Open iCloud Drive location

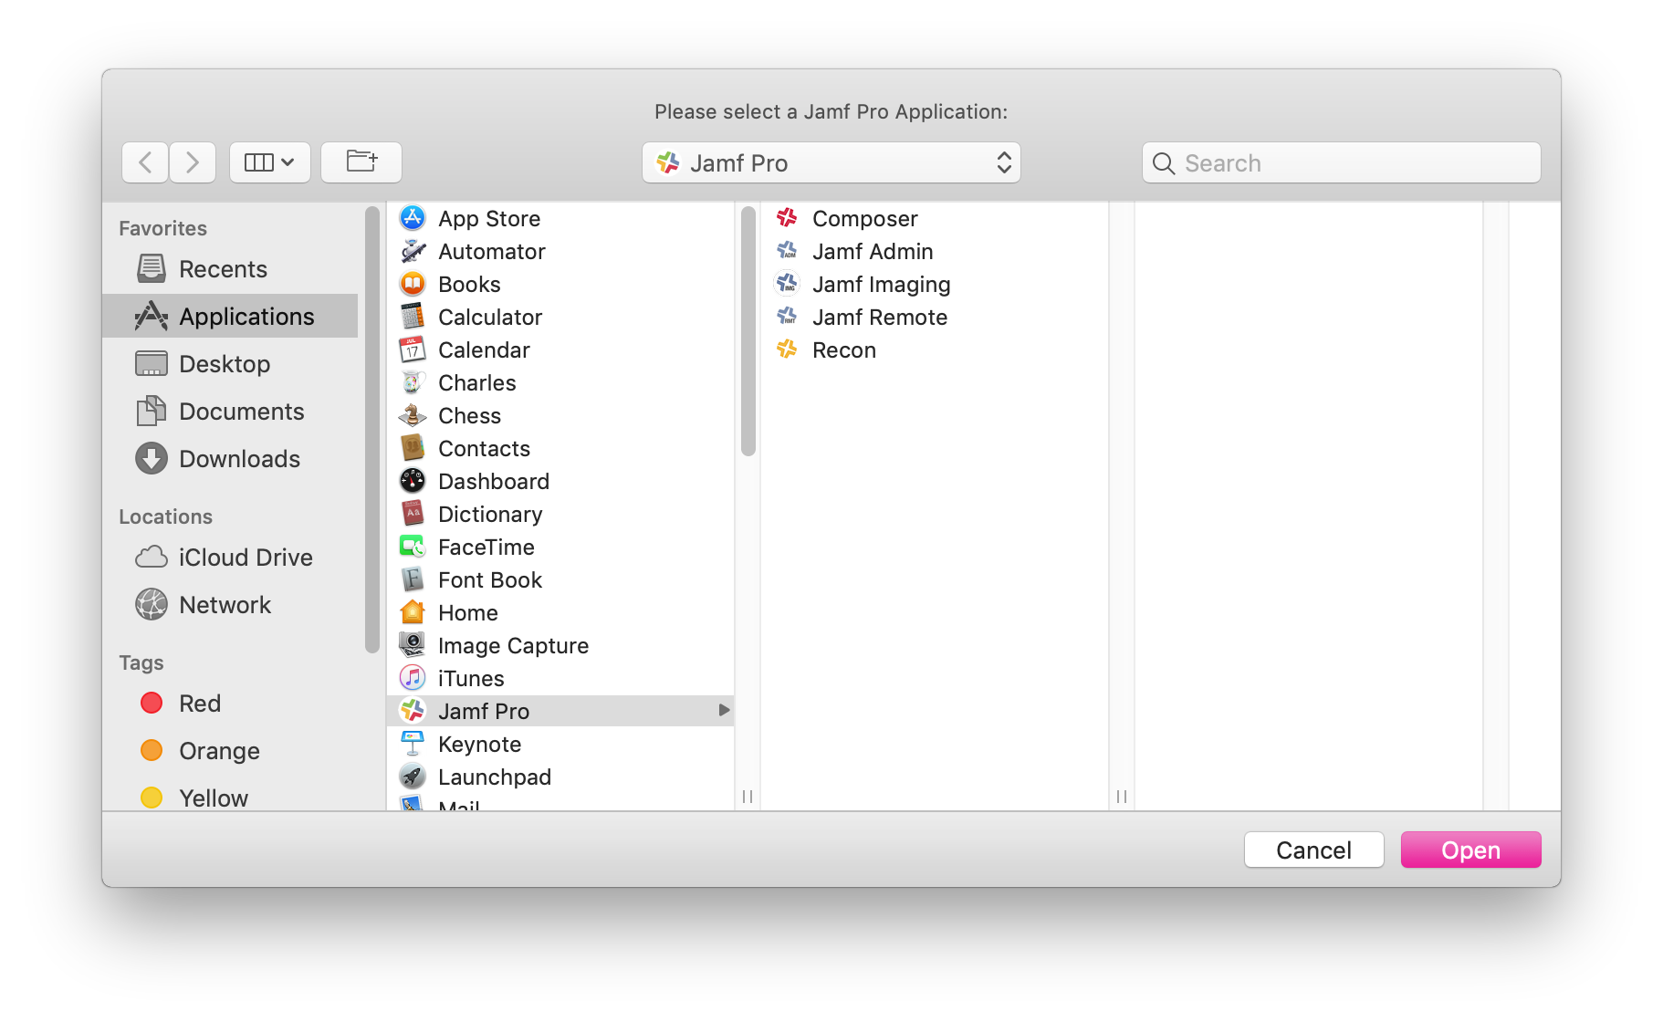point(230,558)
